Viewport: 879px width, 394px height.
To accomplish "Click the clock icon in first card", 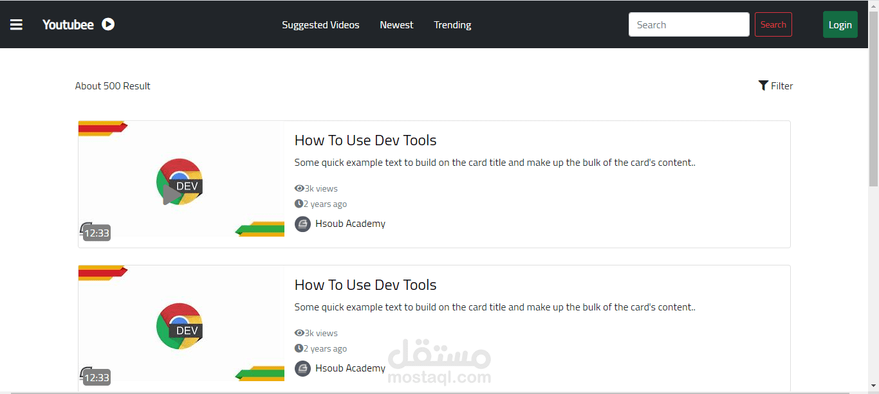I will click(299, 204).
